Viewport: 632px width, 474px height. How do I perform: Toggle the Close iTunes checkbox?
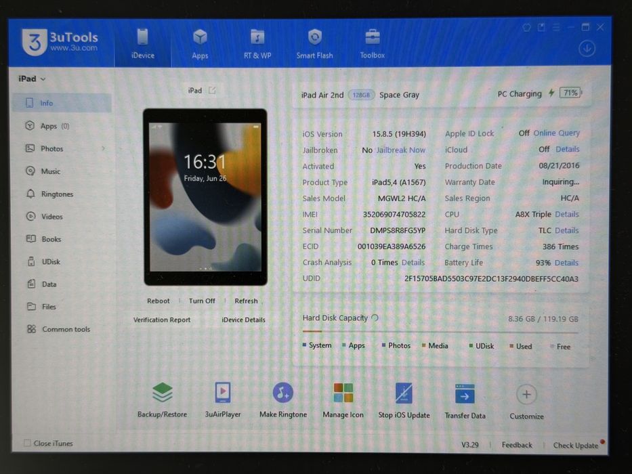click(27, 443)
